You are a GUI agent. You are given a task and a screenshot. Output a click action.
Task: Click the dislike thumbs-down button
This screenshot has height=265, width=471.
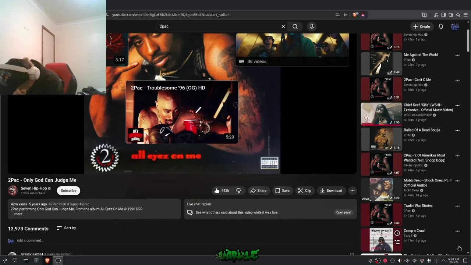point(239,191)
